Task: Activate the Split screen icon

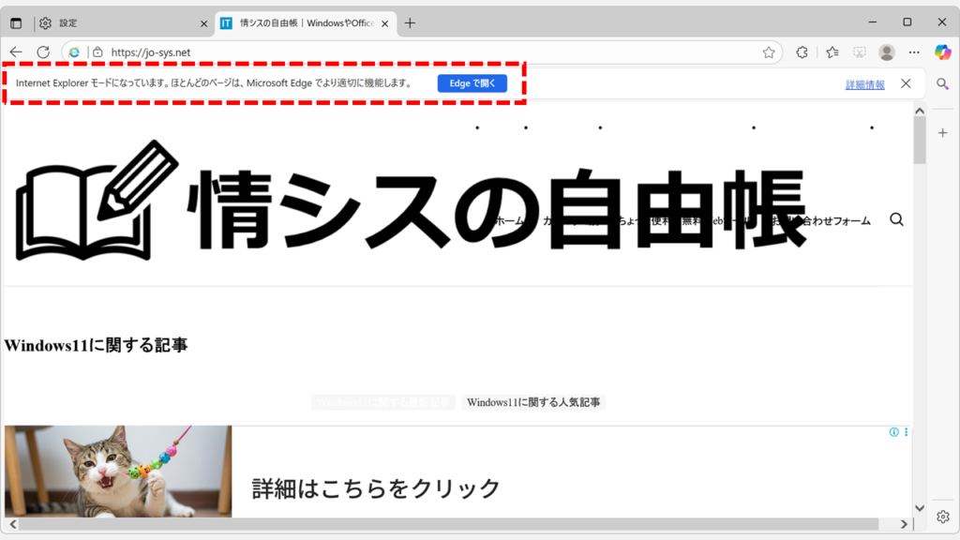Action: tap(859, 53)
